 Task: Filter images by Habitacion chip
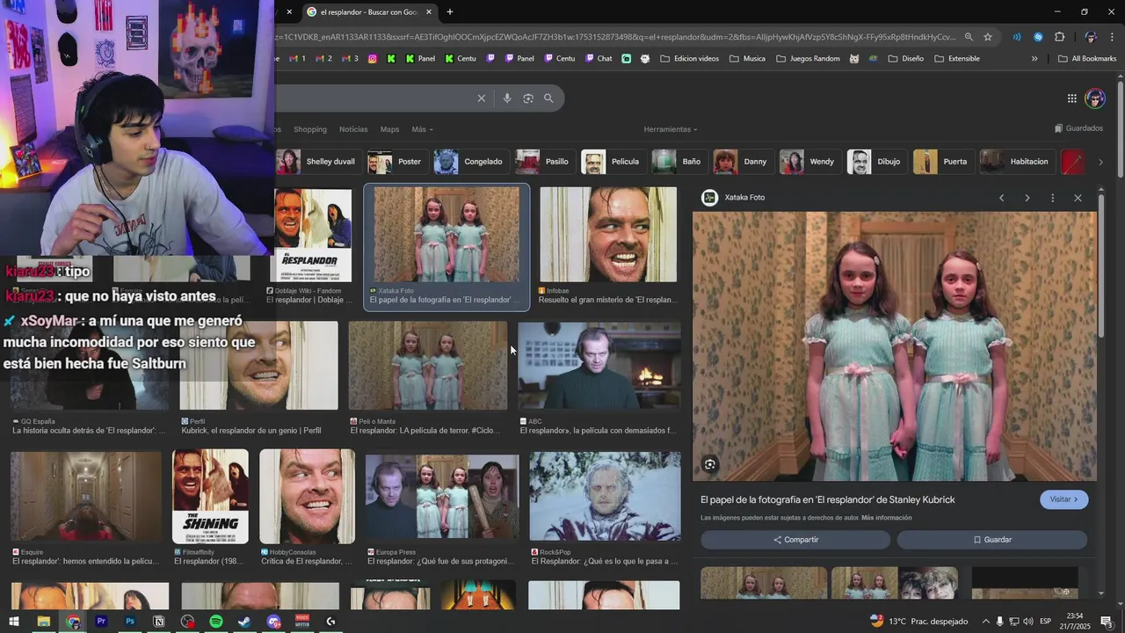pyautogui.click(x=1016, y=162)
